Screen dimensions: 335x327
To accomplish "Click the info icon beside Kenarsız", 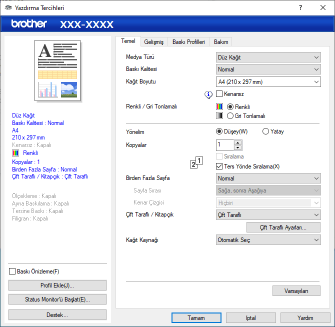I will (208, 94).
